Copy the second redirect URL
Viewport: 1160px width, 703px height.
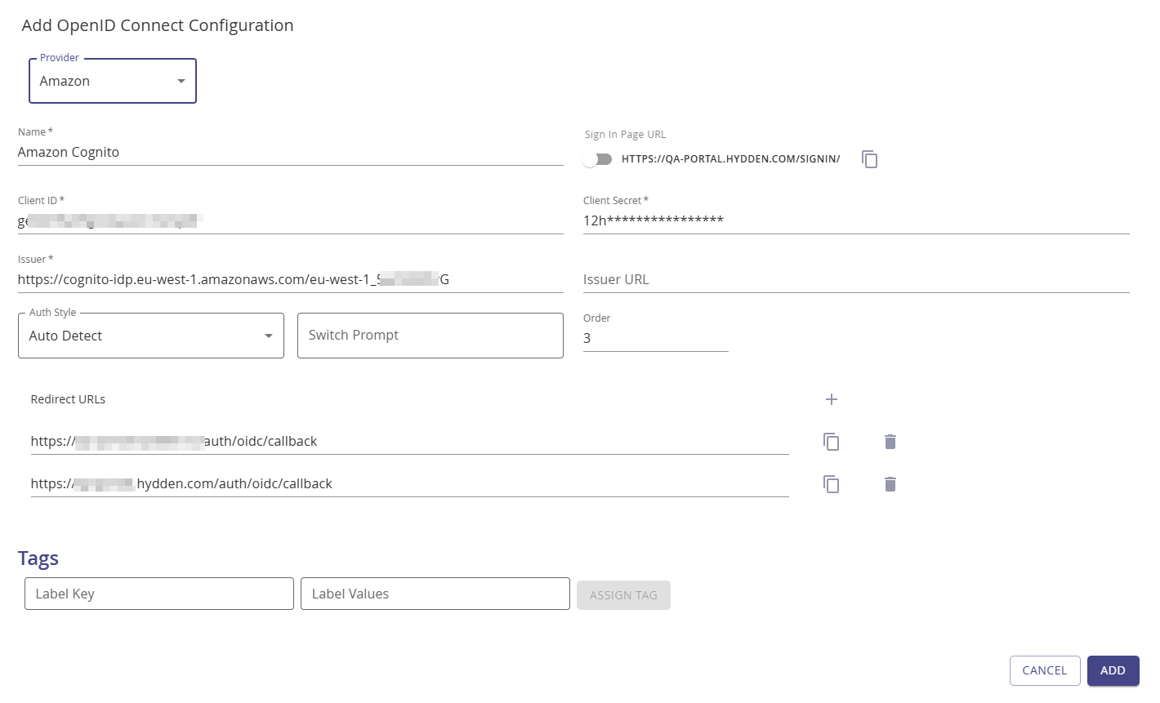(x=831, y=484)
